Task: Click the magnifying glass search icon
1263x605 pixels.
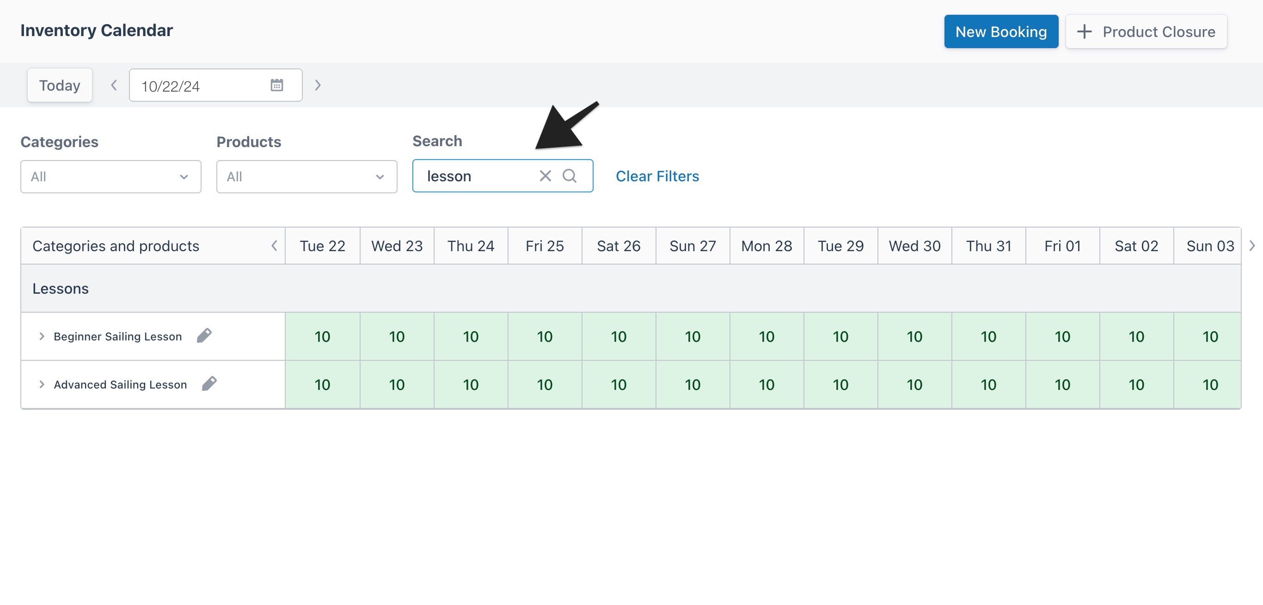Action: pyautogui.click(x=569, y=176)
